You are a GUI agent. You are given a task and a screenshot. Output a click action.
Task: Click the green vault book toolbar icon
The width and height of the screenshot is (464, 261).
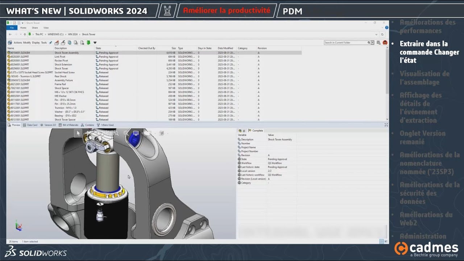[88, 42]
